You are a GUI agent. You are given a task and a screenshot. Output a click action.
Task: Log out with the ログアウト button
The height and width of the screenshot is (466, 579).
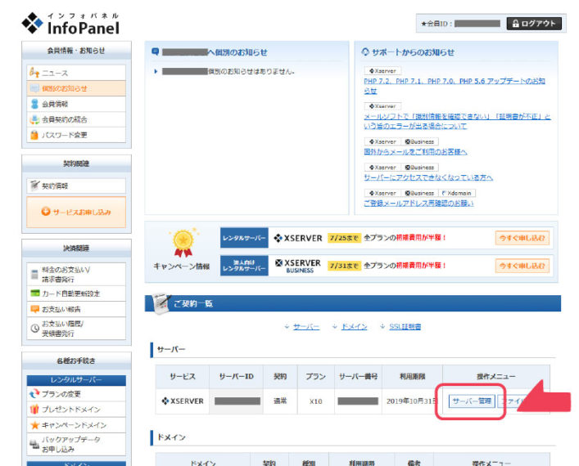[x=534, y=24]
